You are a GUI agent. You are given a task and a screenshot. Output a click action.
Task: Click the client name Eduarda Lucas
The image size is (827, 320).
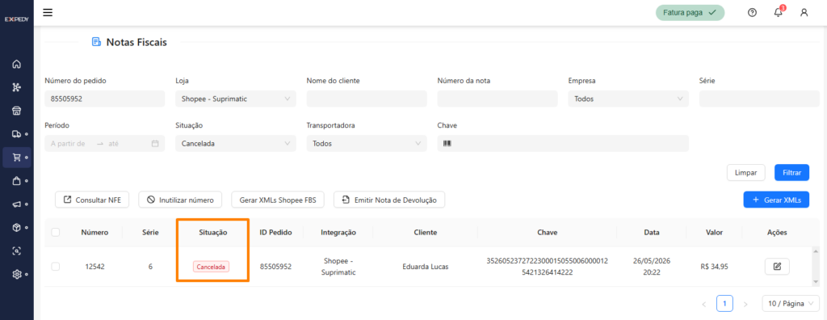pyautogui.click(x=425, y=267)
